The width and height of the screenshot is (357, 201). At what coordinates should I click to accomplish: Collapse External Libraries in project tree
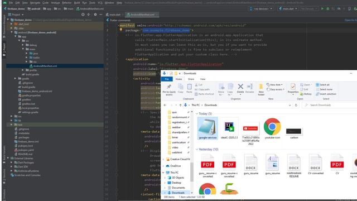8,158
